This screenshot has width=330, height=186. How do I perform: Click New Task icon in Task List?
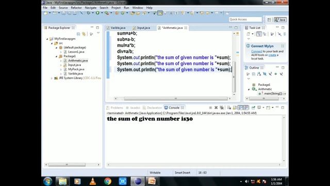click(x=249, y=34)
